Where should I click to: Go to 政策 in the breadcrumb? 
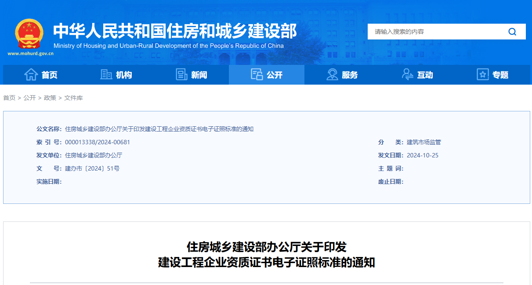click(x=50, y=98)
